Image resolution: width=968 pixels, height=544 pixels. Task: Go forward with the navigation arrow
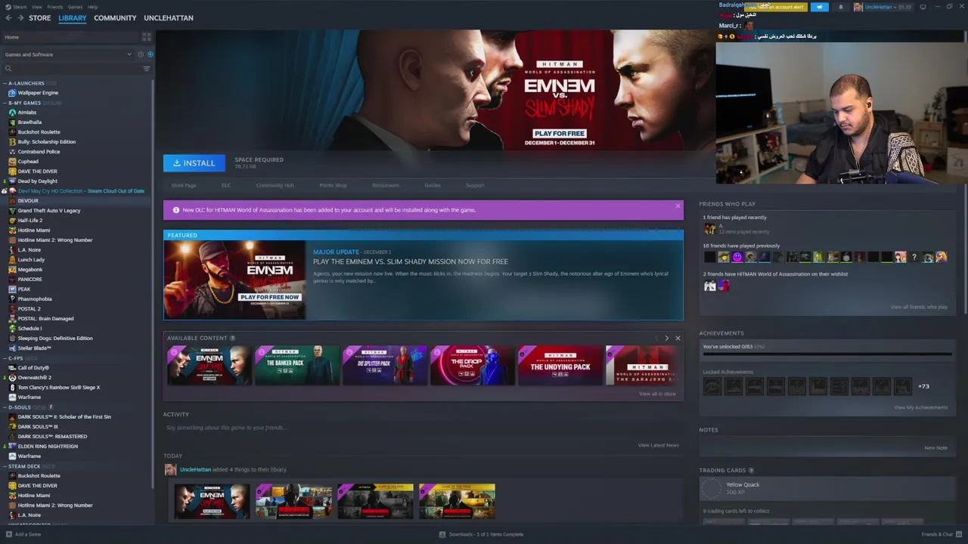(20, 18)
